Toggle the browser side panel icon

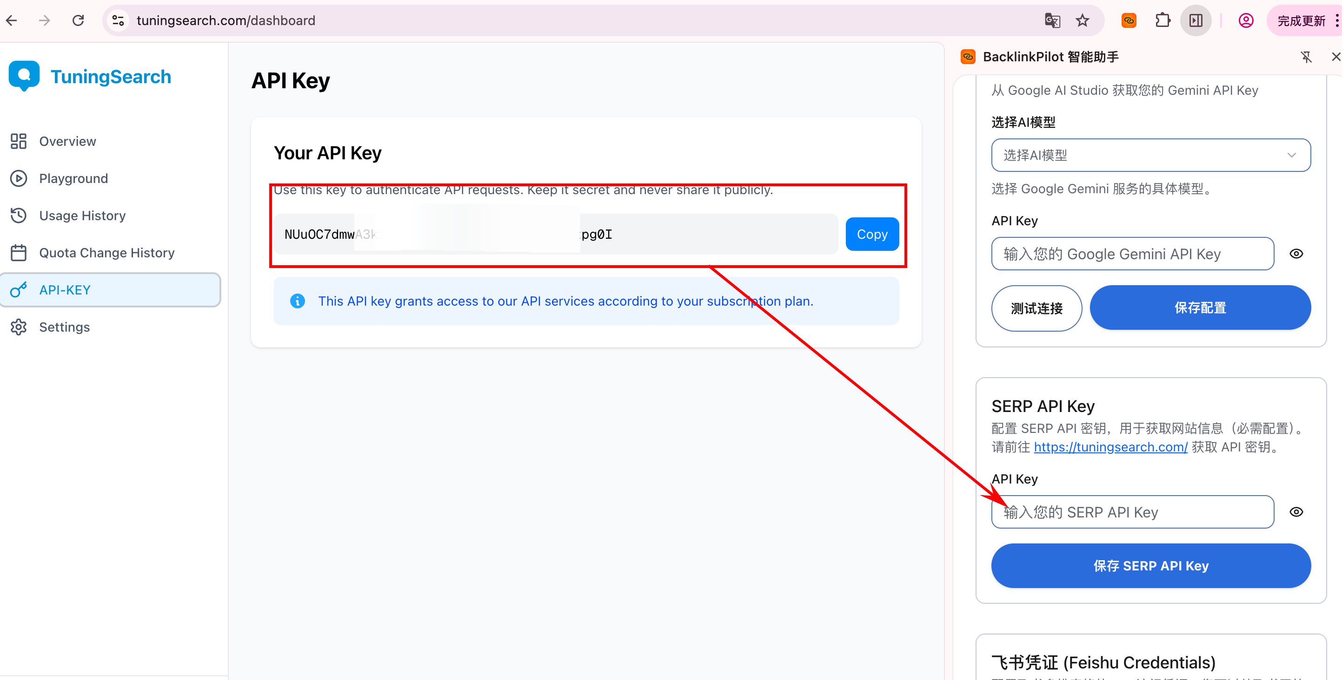[1196, 20]
